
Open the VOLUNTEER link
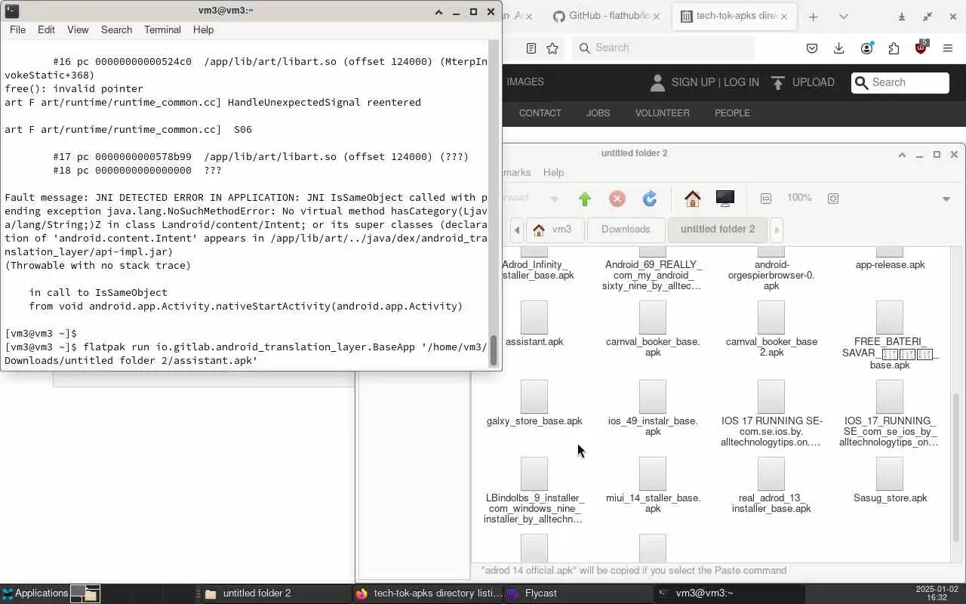(662, 112)
